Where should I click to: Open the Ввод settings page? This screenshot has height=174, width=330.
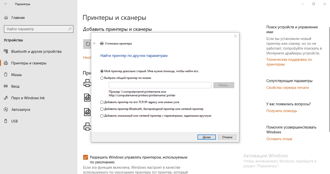click(x=15, y=86)
